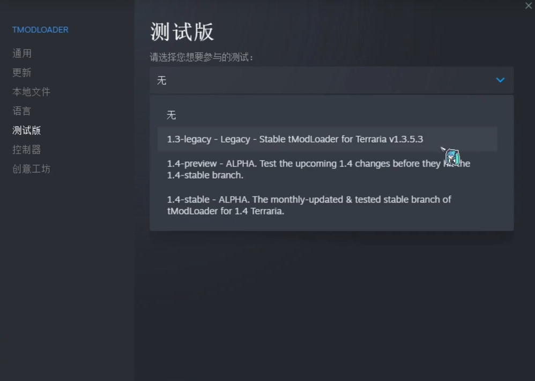Click the large 测试版 page heading
The height and width of the screenshot is (381, 535).
coord(182,32)
